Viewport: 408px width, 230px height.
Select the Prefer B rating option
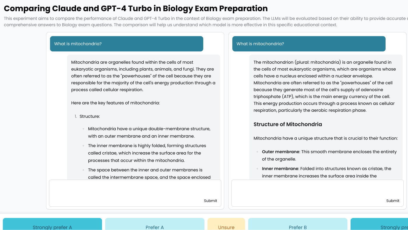pyautogui.click(x=298, y=225)
